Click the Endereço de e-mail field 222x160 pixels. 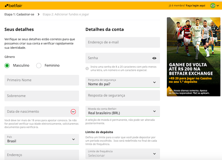pos(122,42)
